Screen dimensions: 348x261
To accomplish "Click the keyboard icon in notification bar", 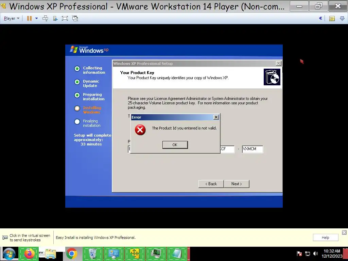I will pos(5,238).
